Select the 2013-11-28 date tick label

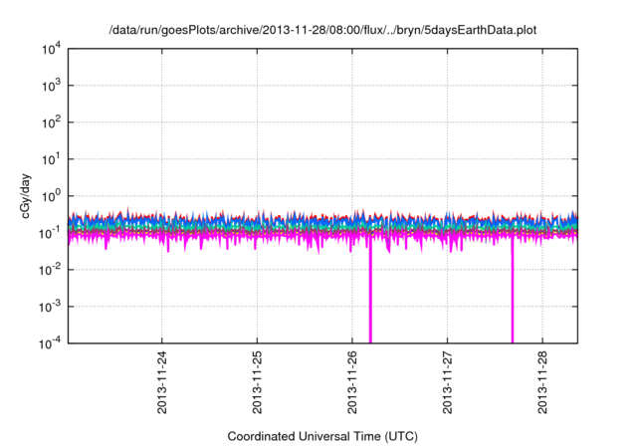coord(542,383)
